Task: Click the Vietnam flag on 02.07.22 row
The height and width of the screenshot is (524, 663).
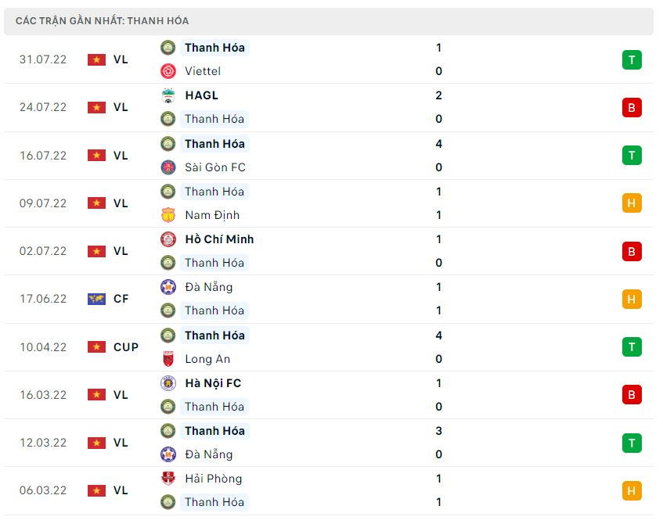Action: (x=96, y=251)
